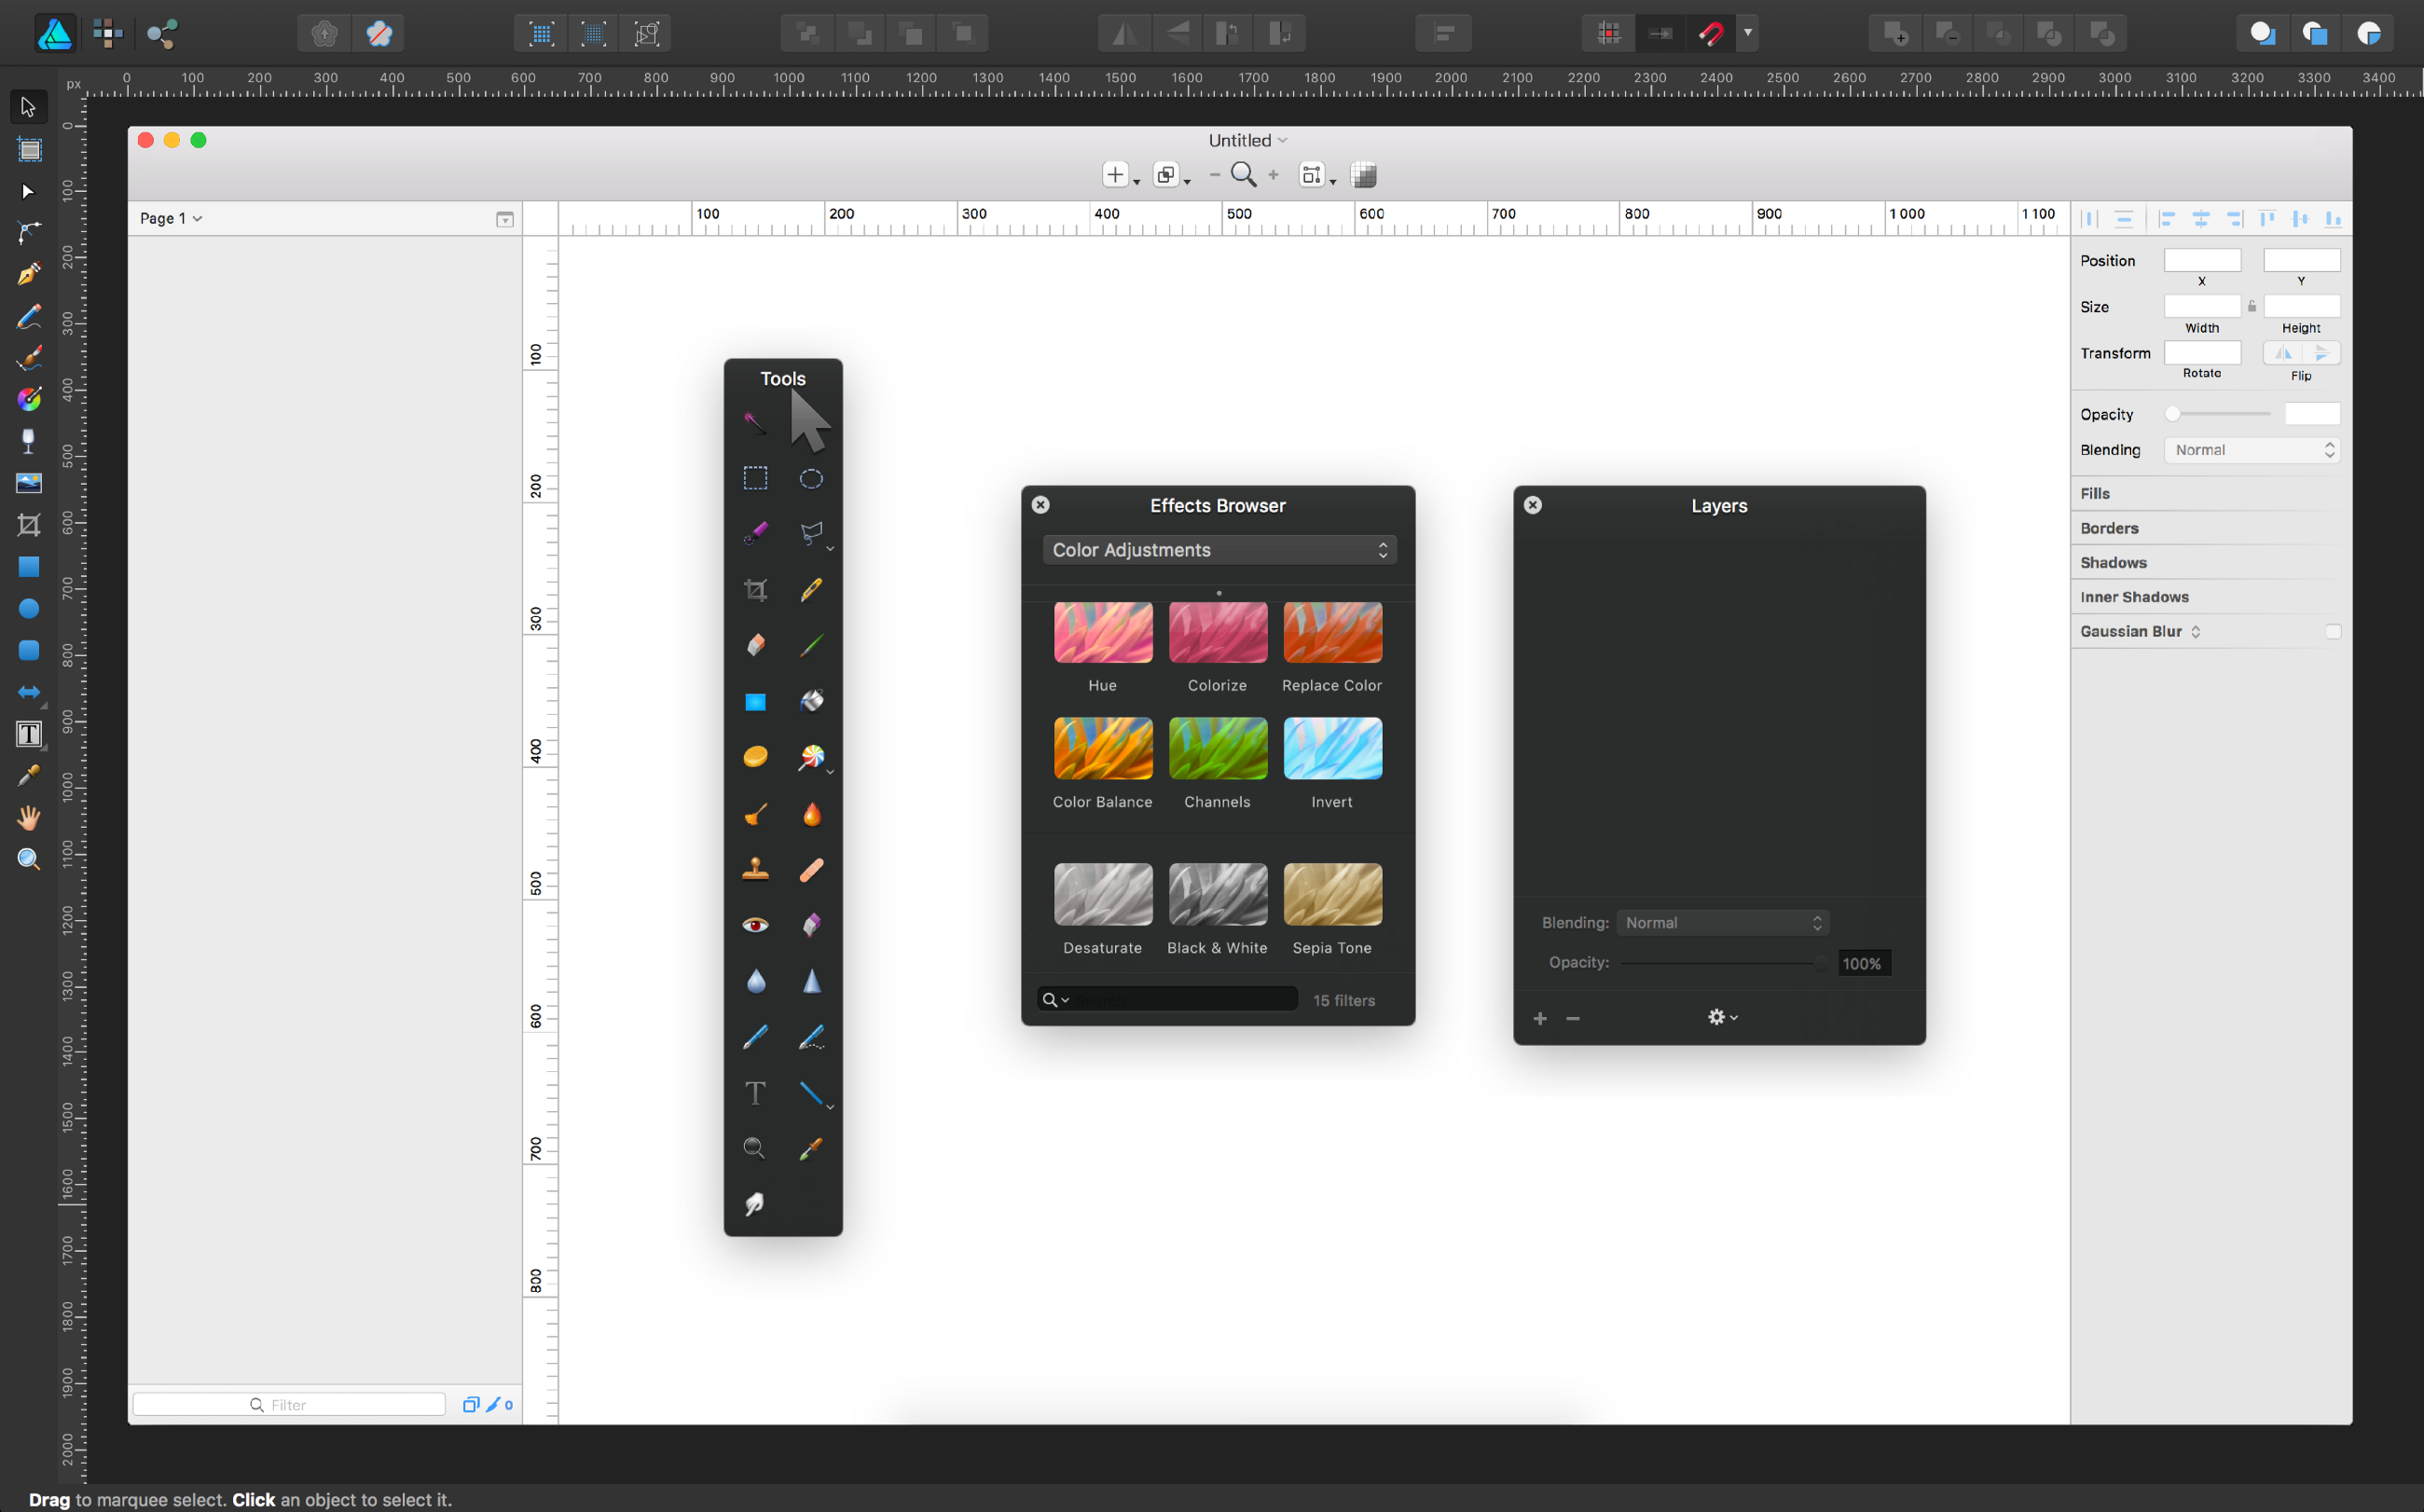This screenshot has width=2424, height=1512.
Task: Choose the Rectangular Marquee tool in Tools palette
Action: (755, 478)
